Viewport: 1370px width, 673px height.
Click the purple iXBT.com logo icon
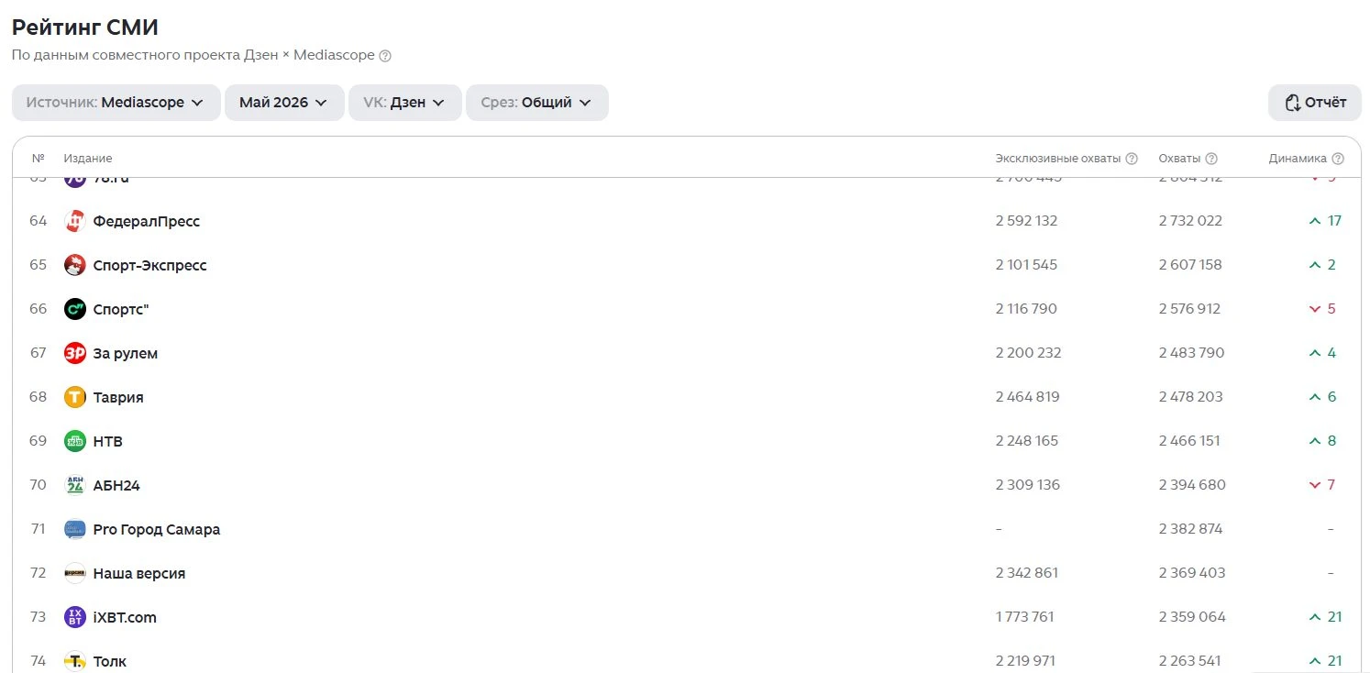coord(75,617)
